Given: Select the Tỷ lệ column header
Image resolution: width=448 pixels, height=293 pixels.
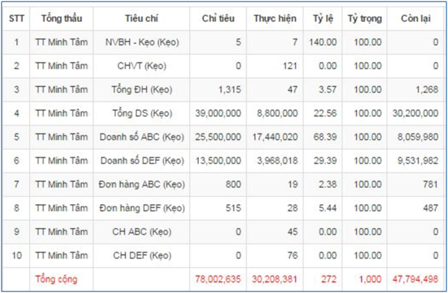Looking at the screenshot, I should click(323, 19).
